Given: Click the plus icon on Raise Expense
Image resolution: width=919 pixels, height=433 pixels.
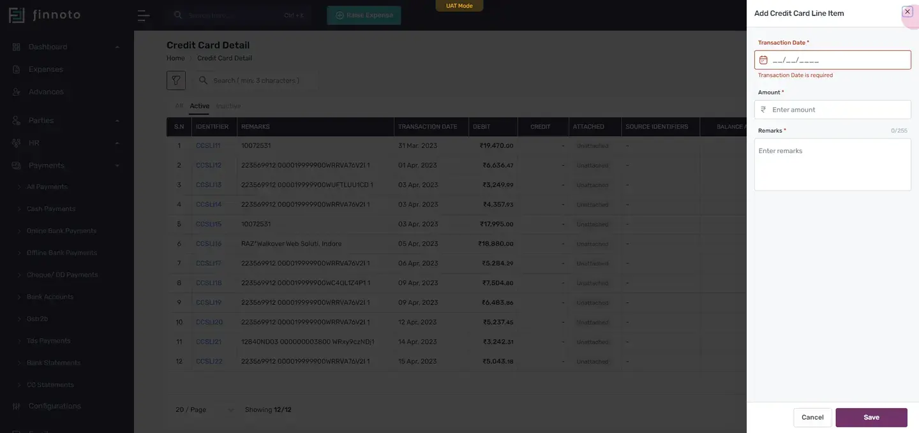Looking at the screenshot, I should [x=340, y=15].
